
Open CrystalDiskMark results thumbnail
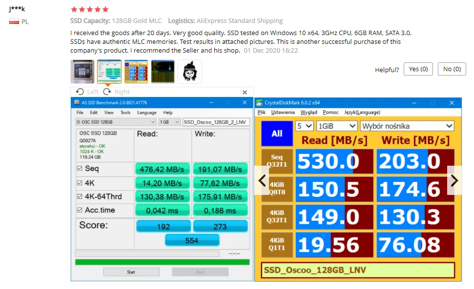pyautogui.click(x=136, y=72)
